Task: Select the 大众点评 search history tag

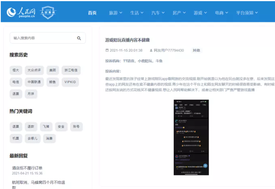Action: pos(34,70)
